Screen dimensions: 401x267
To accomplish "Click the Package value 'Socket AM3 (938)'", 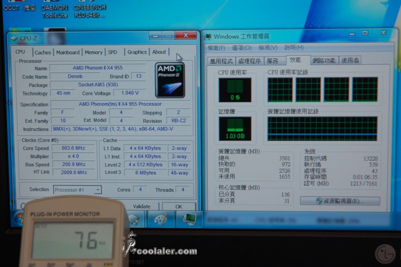I will (x=98, y=84).
